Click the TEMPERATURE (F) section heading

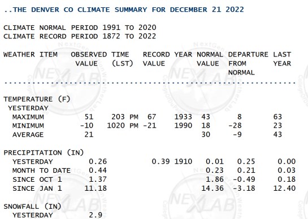pos(37,99)
